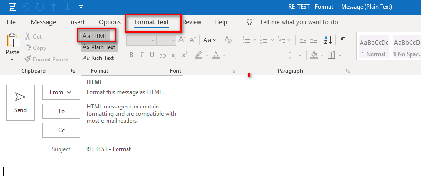Click the Save icon in title bar

click(x=12, y=7)
